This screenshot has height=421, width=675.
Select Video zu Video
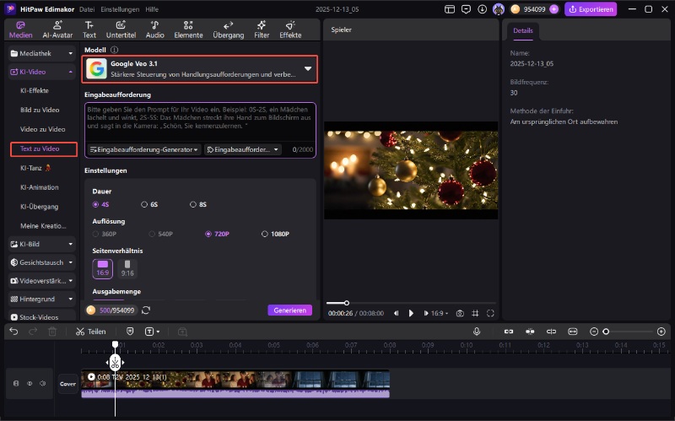click(x=43, y=129)
